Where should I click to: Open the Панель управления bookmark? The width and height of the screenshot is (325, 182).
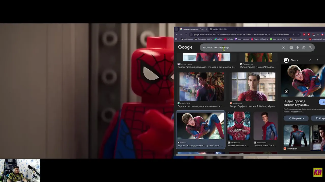click(x=298, y=39)
